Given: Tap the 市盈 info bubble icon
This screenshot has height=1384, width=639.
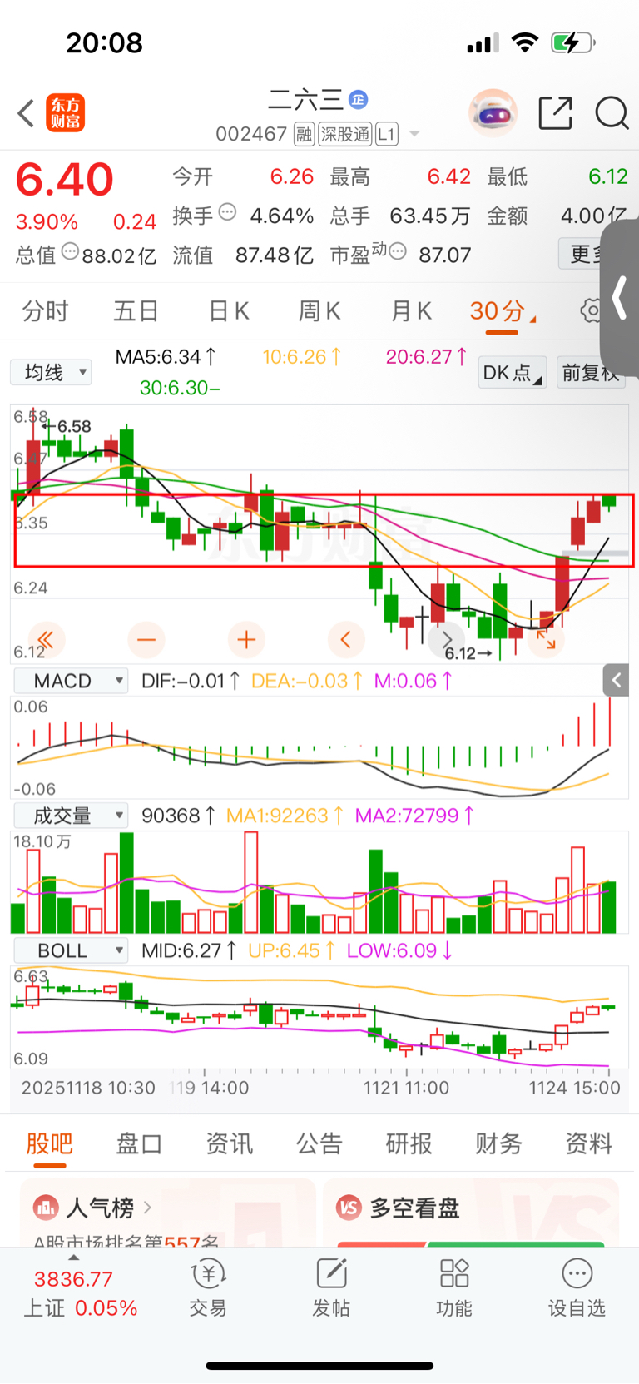Looking at the screenshot, I should coord(398,251).
